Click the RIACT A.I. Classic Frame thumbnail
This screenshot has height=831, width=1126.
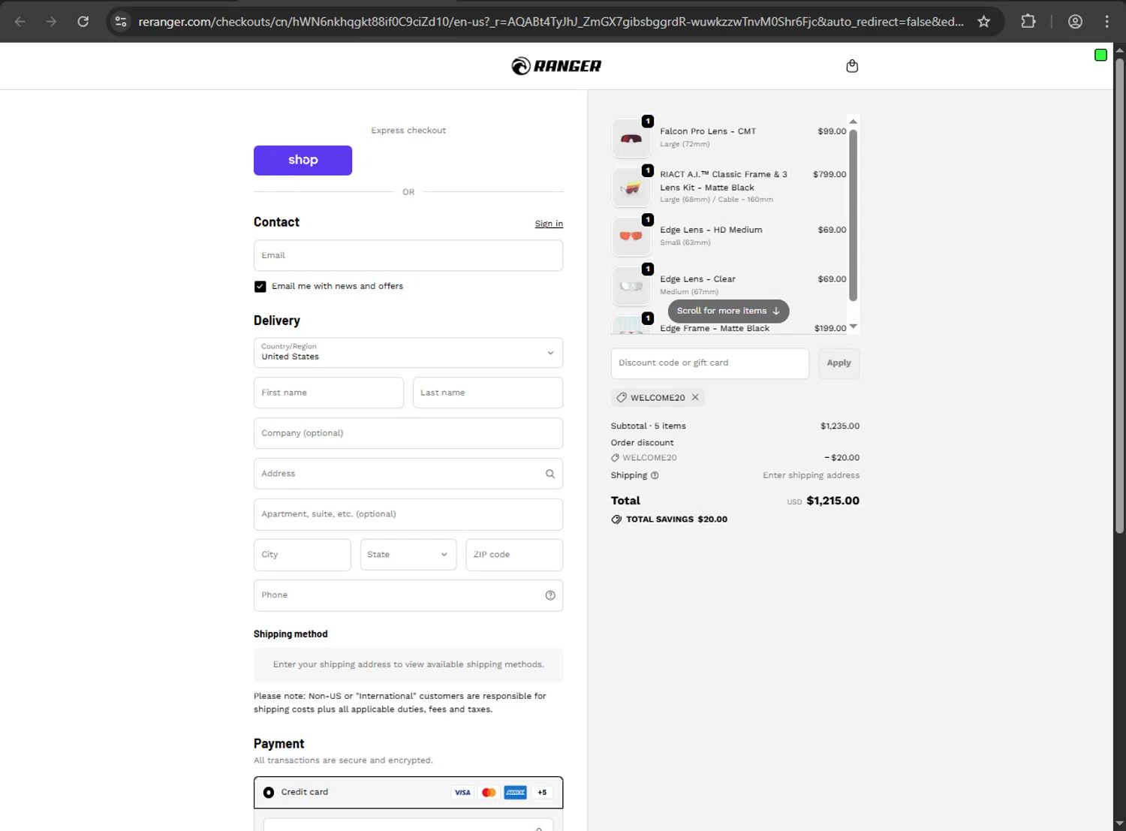(631, 188)
